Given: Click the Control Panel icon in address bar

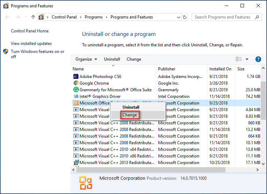Looking at the screenshot, I should 41,17.
